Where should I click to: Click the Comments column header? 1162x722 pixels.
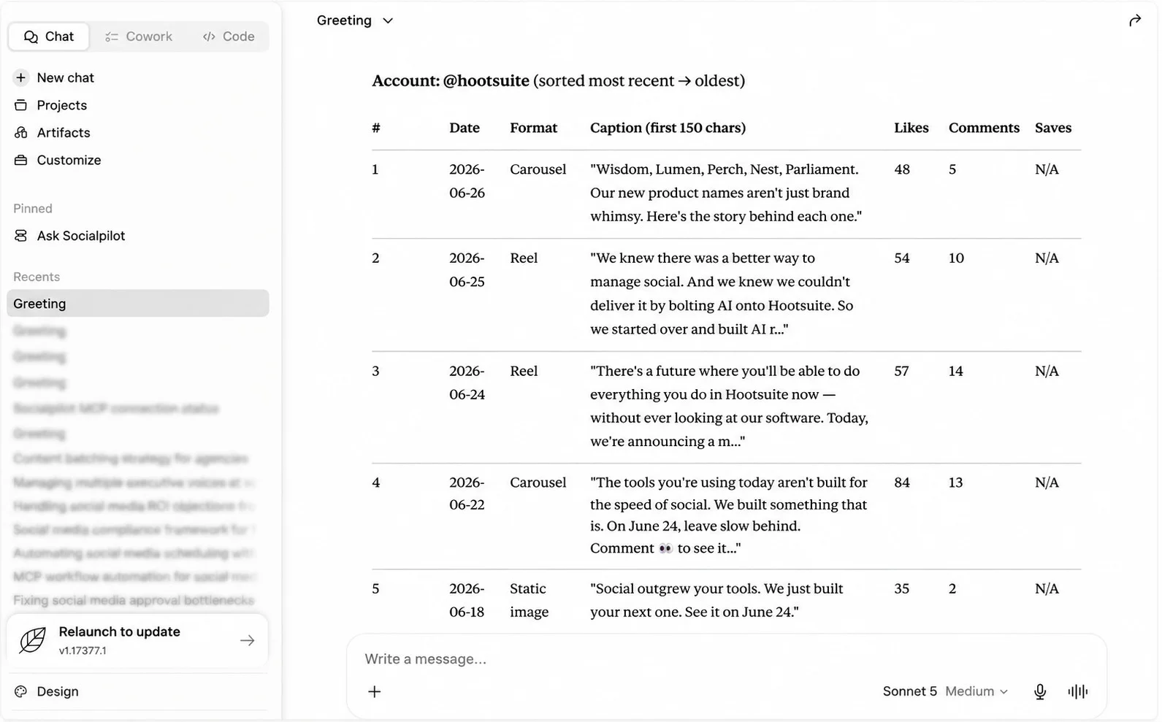tap(984, 128)
